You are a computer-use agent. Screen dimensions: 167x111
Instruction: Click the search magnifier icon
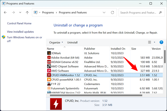tap(160, 13)
